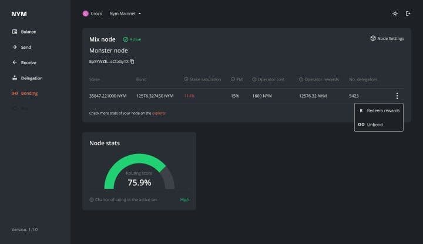423x244 pixels.
Task: Select Unbond from the popup menu
Action: (x=374, y=125)
